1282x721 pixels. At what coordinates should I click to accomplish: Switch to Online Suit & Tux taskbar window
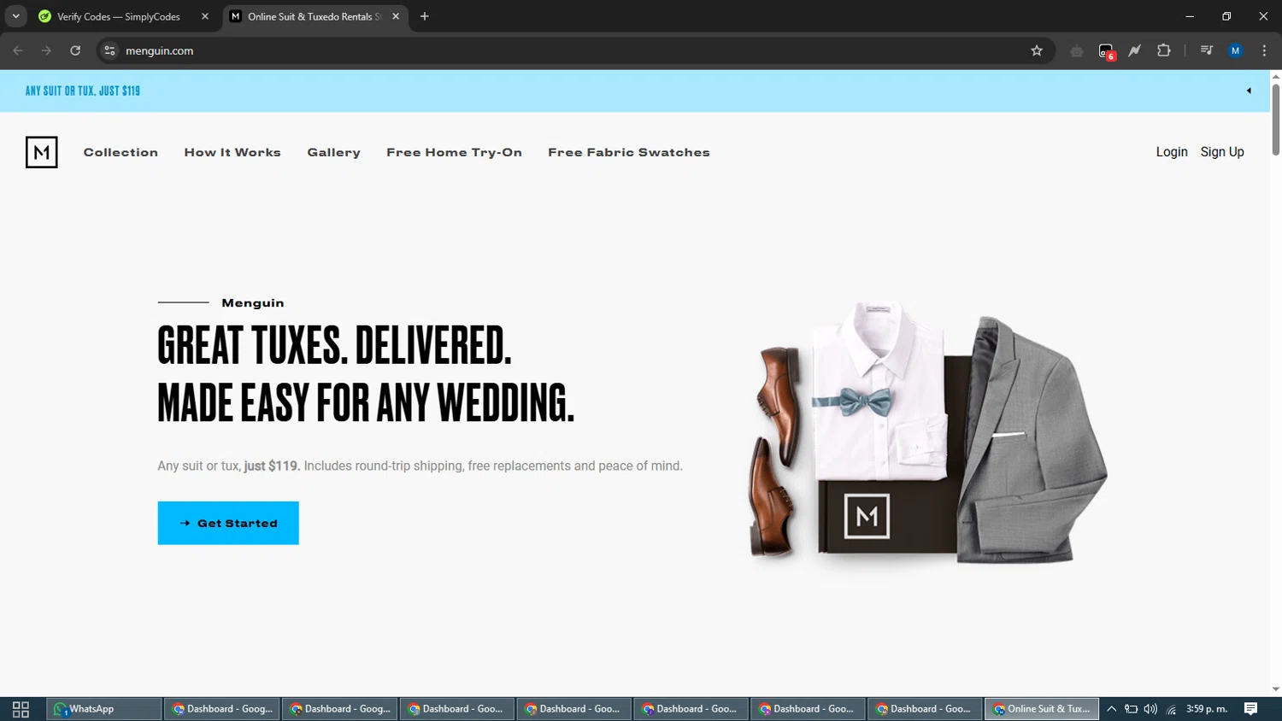(x=1041, y=709)
